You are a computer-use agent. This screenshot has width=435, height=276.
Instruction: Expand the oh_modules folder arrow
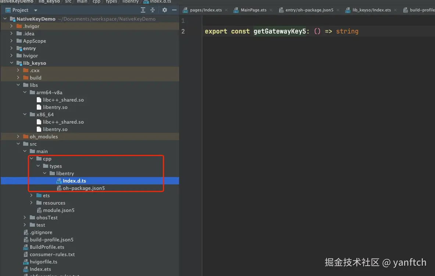click(18, 136)
